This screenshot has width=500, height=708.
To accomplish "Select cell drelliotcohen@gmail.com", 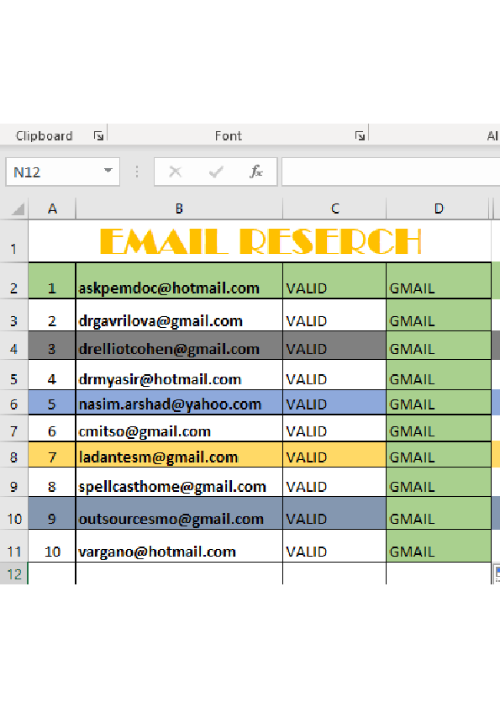I will click(x=179, y=346).
